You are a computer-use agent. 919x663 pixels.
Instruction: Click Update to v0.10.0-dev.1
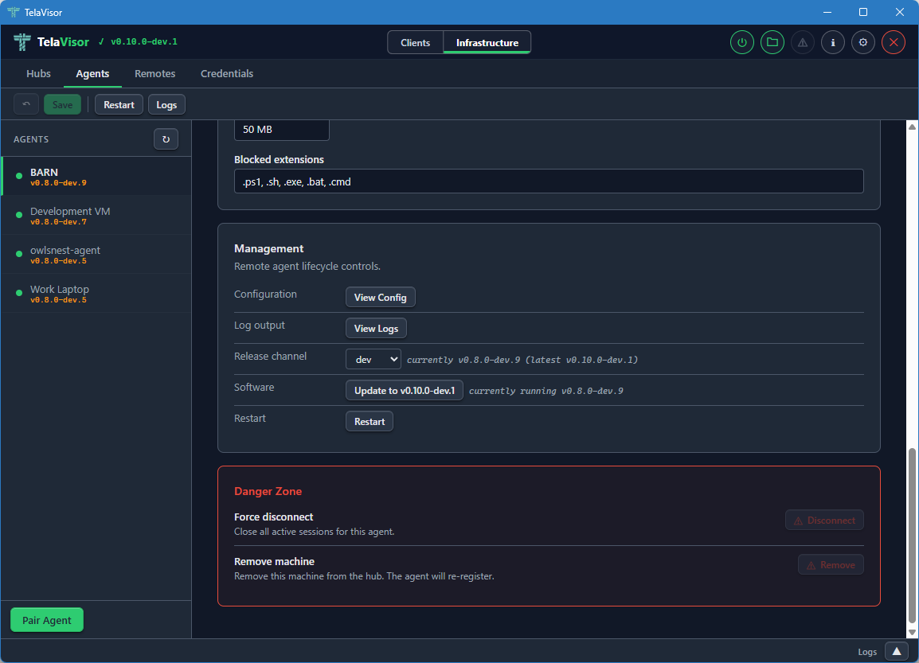click(404, 390)
